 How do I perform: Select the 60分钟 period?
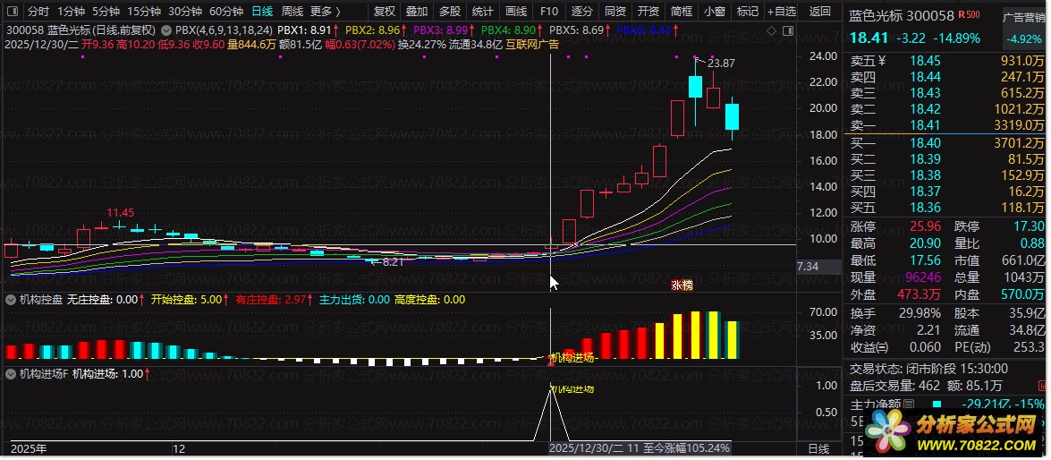(226, 12)
